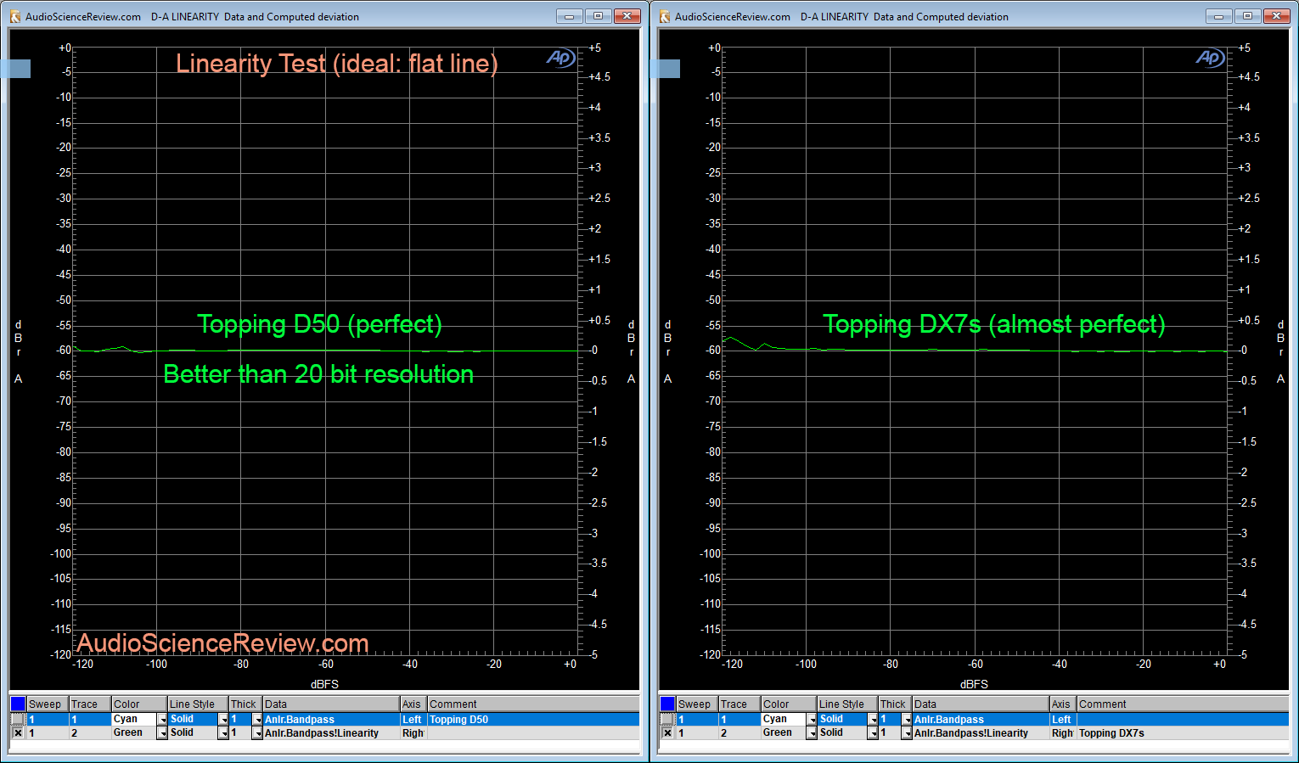Select the 'Topping DX7s' comment cell
This screenshot has height=763, width=1299.
click(1183, 732)
